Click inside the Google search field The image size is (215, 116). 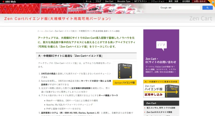[x=180, y=8]
